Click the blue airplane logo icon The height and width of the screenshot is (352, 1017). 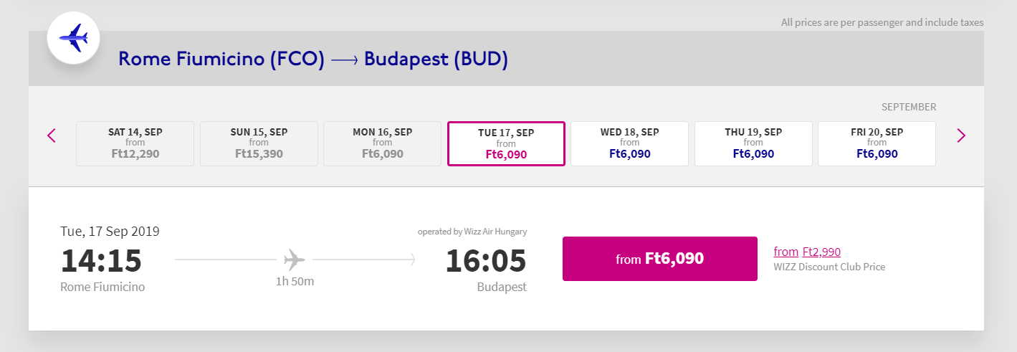pos(73,38)
